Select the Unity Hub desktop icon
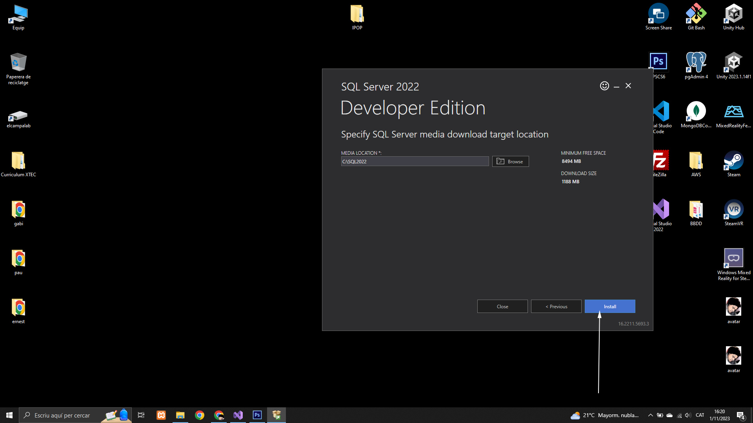This screenshot has width=753, height=423. click(x=733, y=14)
